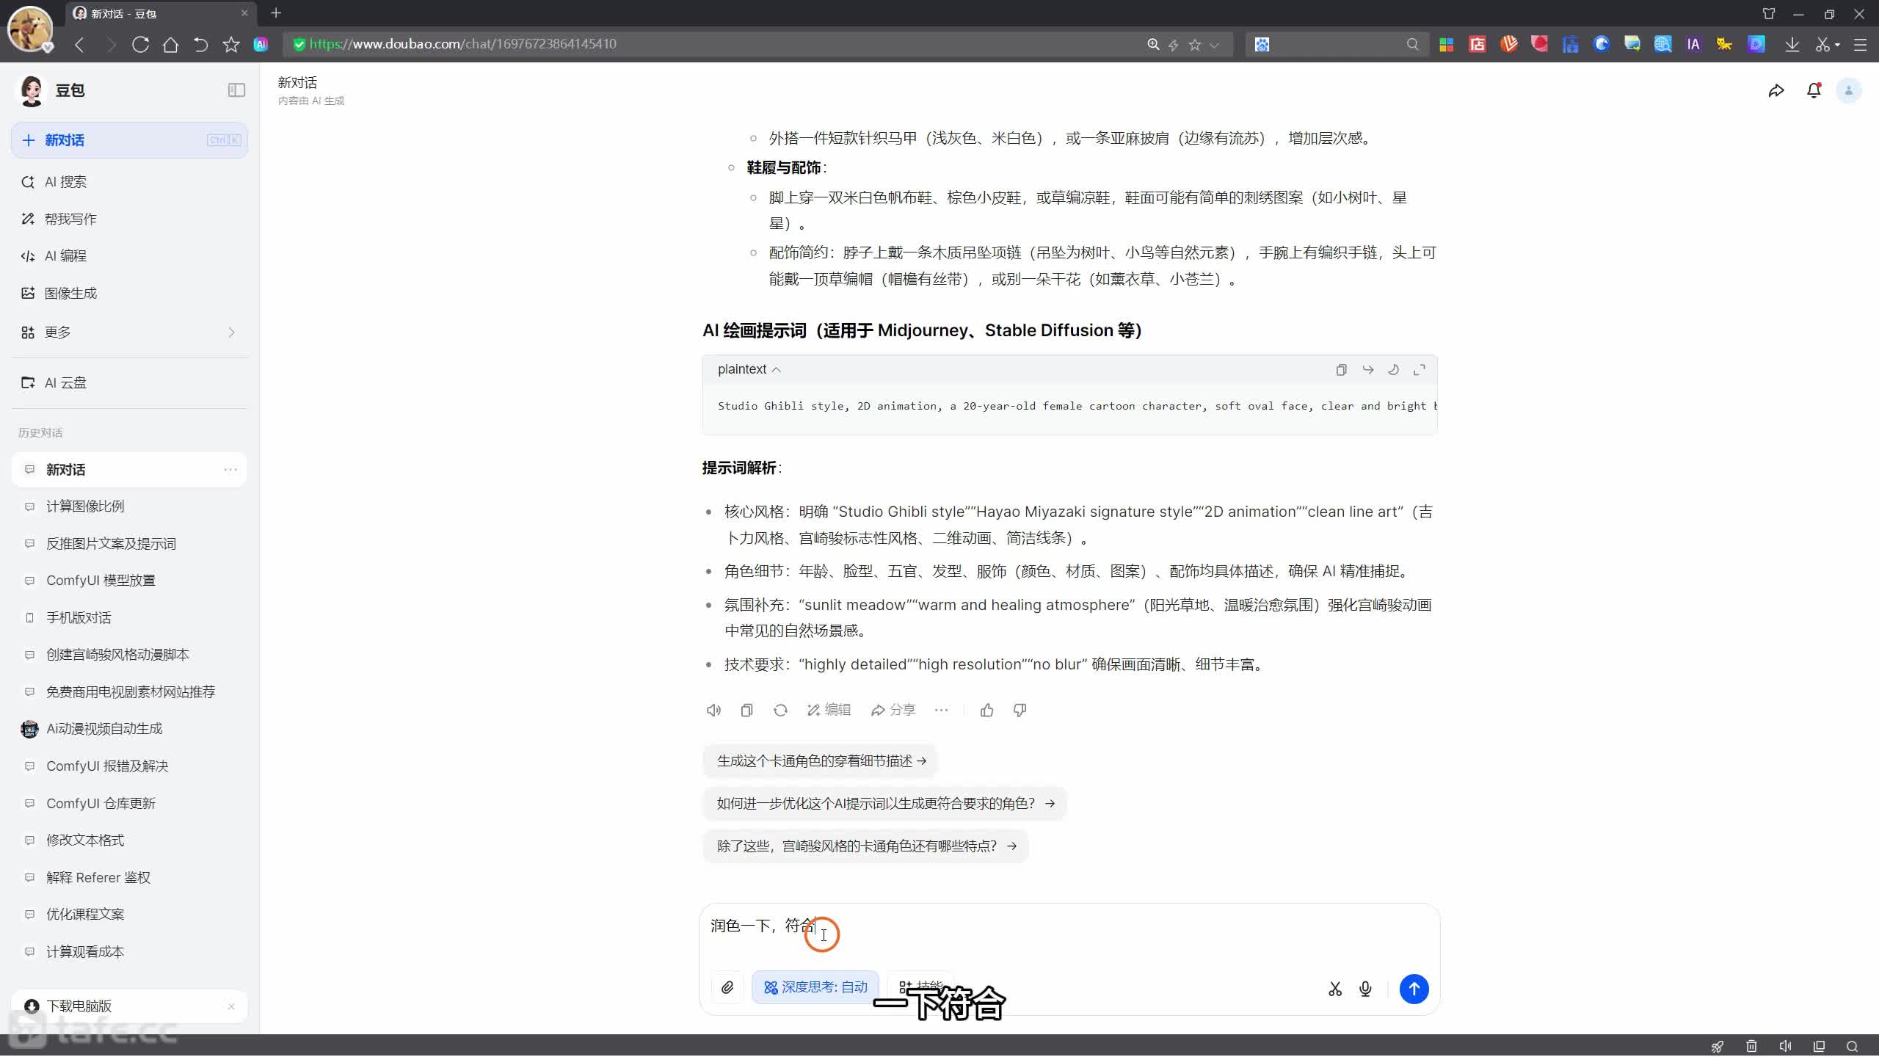1879x1057 pixels.
Task: Close the 新对话 - 豆包 tab
Action: click(x=244, y=13)
